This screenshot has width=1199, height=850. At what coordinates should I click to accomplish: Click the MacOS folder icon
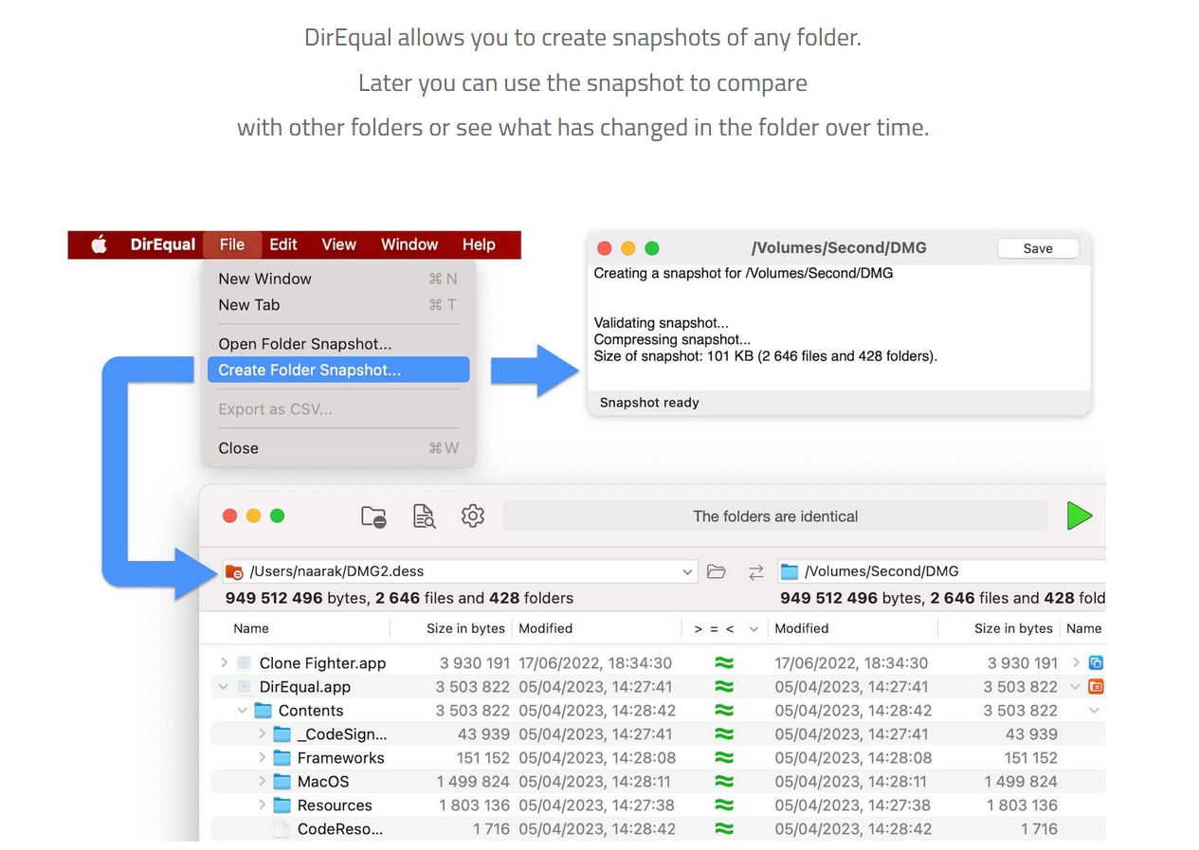click(x=282, y=782)
